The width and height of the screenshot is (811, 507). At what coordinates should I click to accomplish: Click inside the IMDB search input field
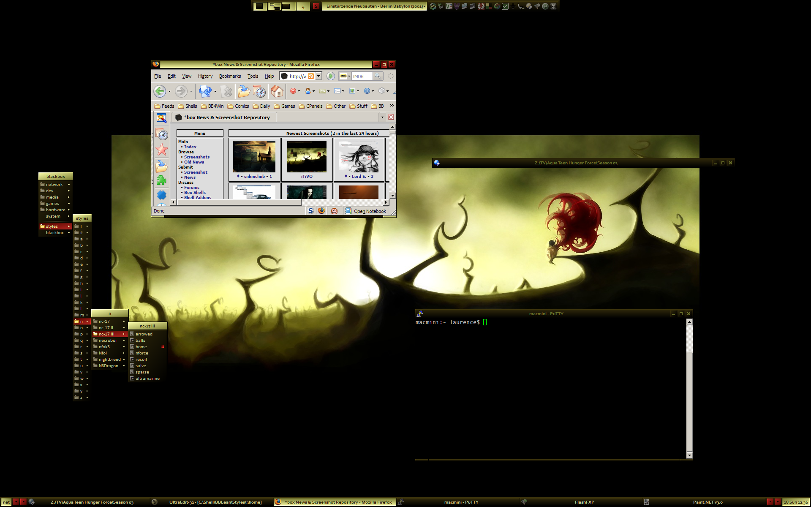(x=362, y=76)
